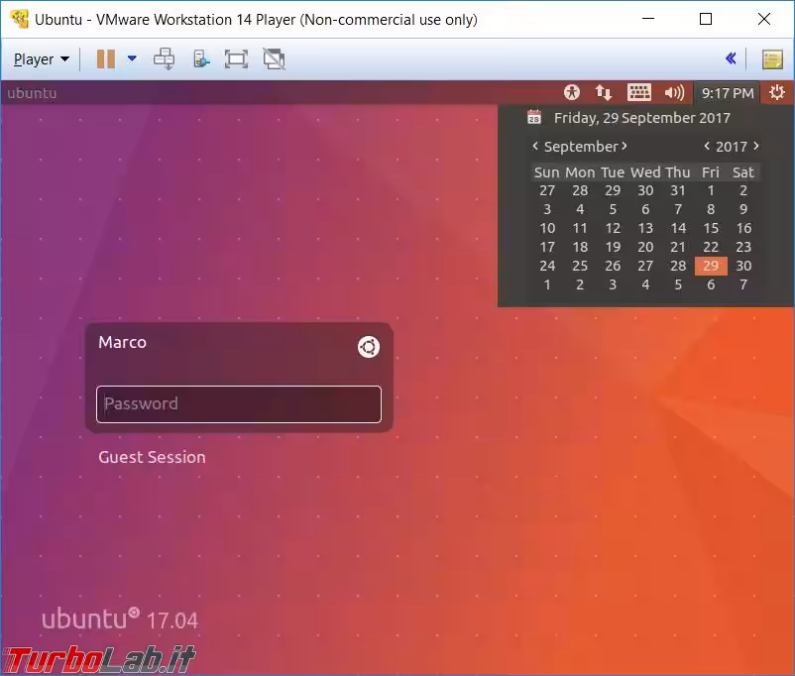Send Ctrl+Alt+Del to the VM
Viewport: 795px width, 676px height.
(165, 58)
